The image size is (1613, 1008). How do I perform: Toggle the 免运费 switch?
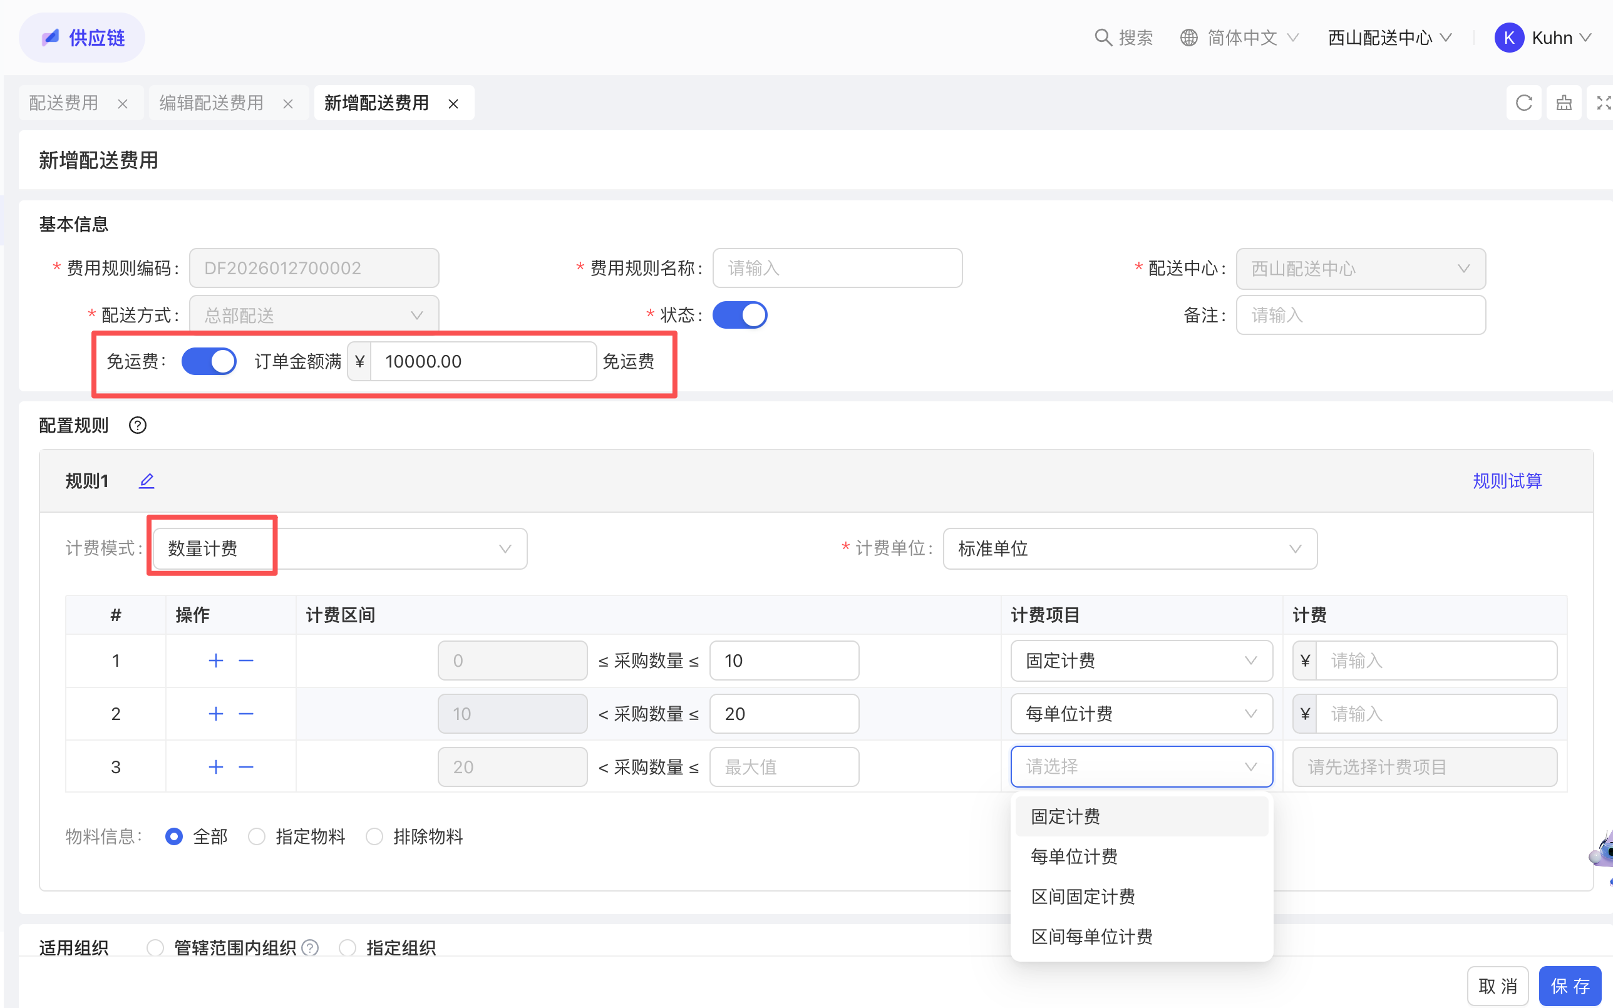209,361
